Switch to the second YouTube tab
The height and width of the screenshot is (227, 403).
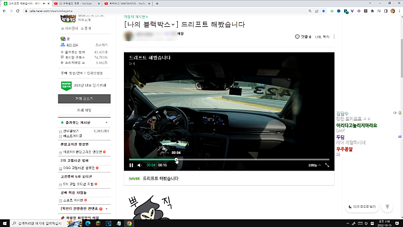click(77, 4)
